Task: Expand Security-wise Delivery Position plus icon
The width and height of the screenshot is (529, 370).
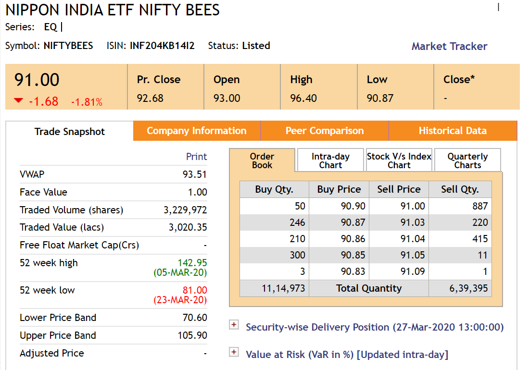Action: (x=234, y=325)
